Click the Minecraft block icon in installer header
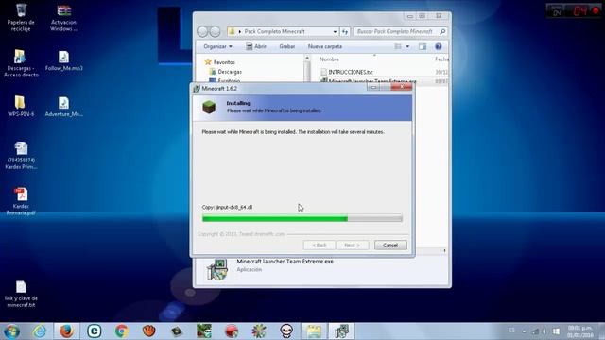Image resolution: width=605 pixels, height=340 pixels. (209, 107)
